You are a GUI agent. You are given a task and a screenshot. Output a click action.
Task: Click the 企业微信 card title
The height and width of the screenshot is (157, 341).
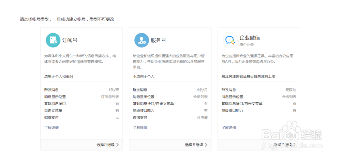tap(250, 38)
